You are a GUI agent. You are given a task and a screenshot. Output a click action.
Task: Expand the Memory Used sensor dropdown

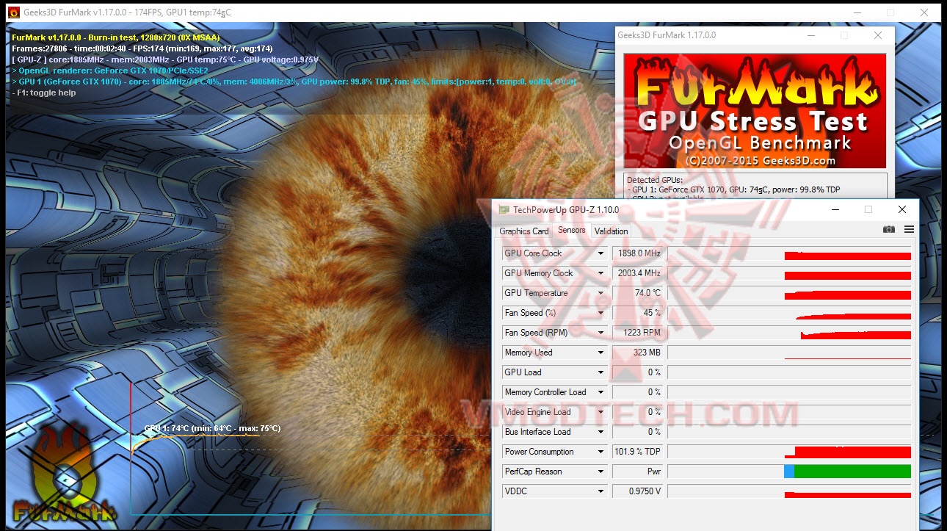pos(601,353)
